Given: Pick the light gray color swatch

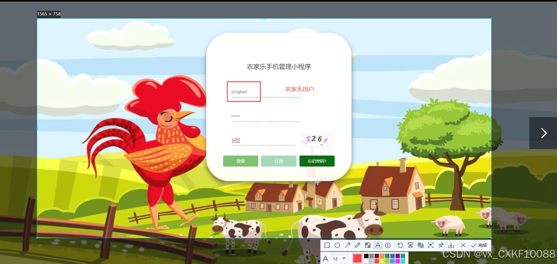Looking at the screenshot, I should point(371,261).
